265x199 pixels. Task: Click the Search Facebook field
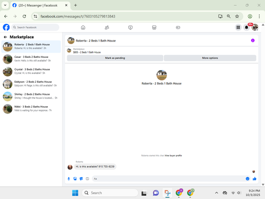click(x=36, y=28)
